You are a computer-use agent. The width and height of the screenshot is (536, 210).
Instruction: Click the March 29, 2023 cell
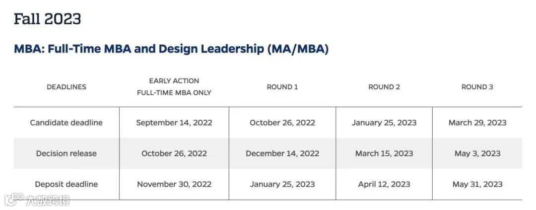coord(477,123)
